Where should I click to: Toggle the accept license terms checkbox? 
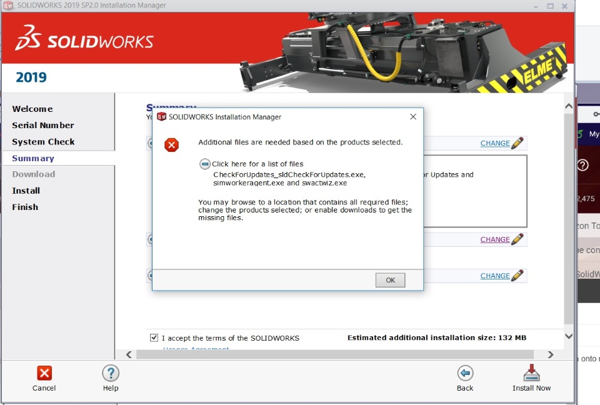(x=154, y=337)
